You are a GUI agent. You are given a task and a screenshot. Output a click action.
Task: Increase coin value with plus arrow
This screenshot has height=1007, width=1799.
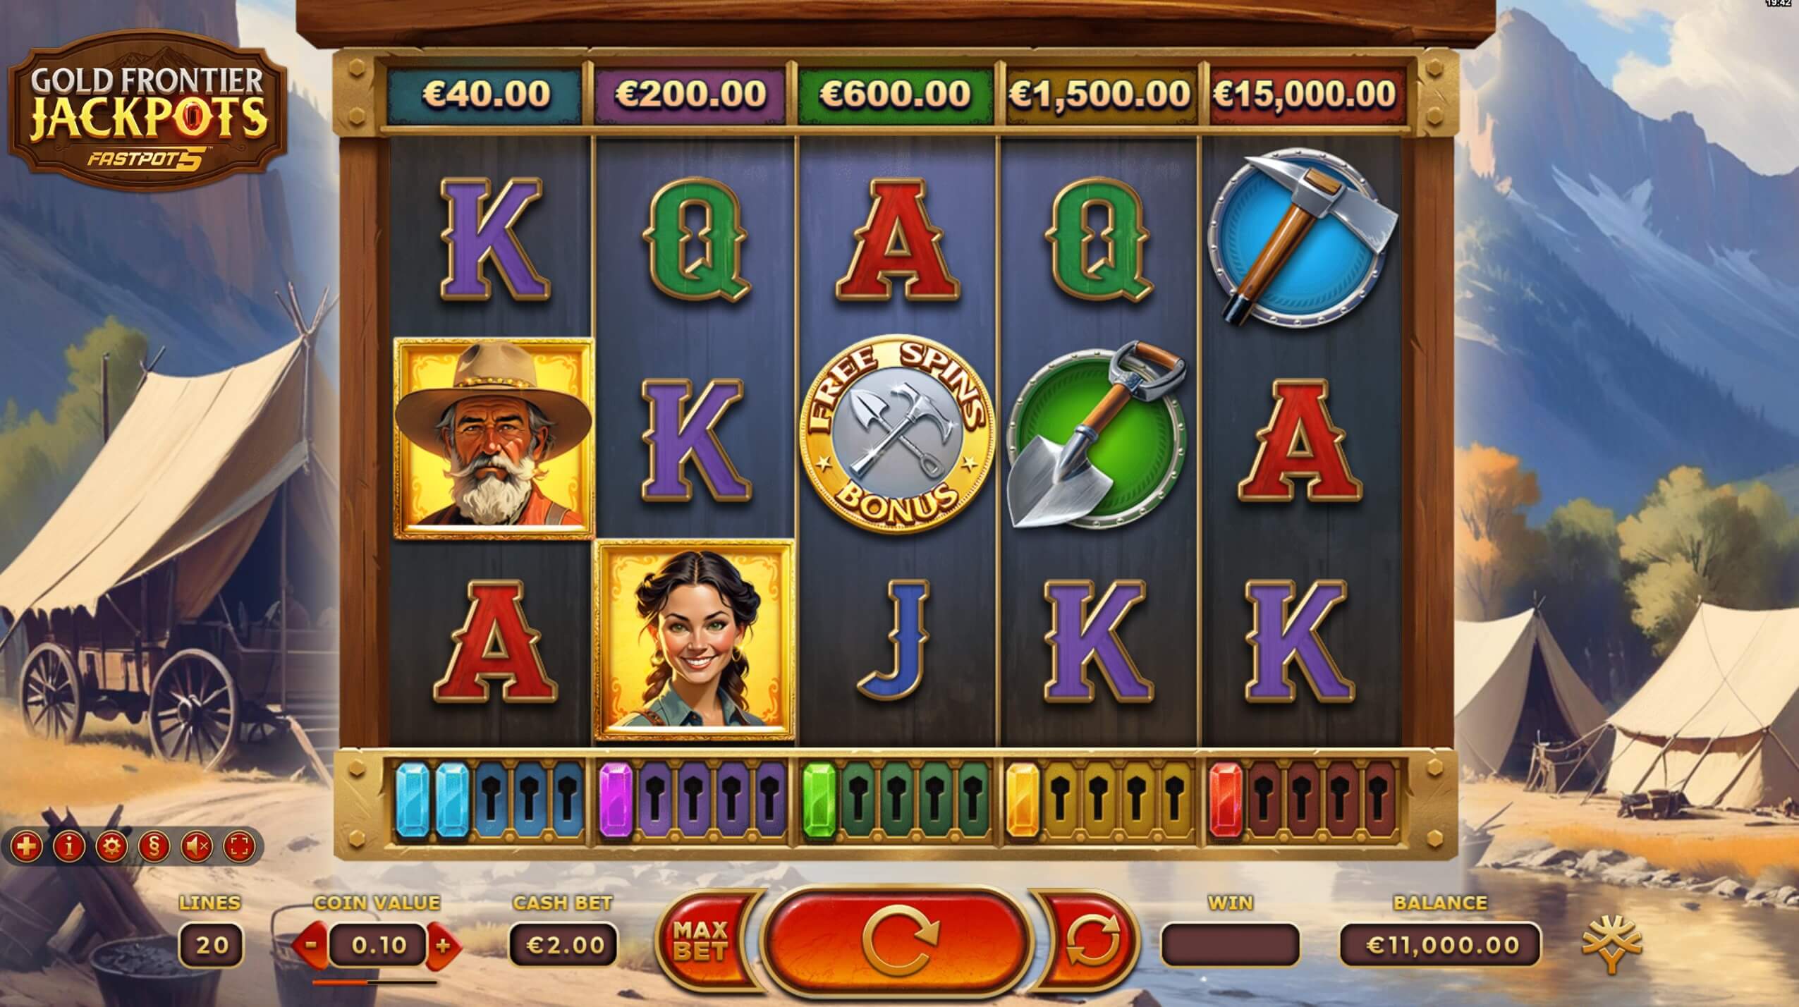coord(444,945)
